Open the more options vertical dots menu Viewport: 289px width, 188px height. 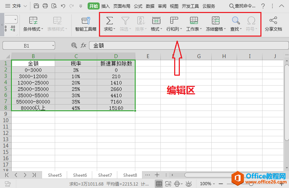[272, 6]
